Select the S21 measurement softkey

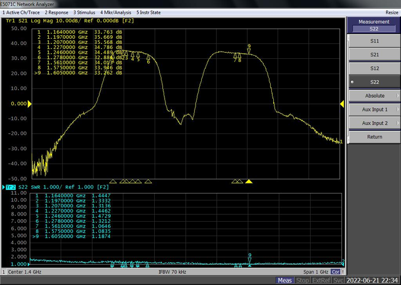(375, 54)
